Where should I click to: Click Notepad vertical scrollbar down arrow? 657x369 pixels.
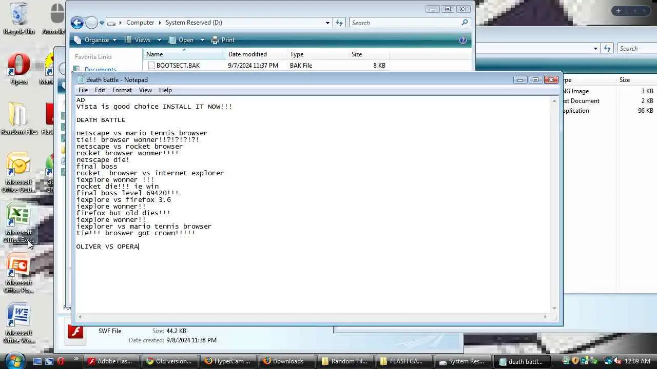click(554, 309)
